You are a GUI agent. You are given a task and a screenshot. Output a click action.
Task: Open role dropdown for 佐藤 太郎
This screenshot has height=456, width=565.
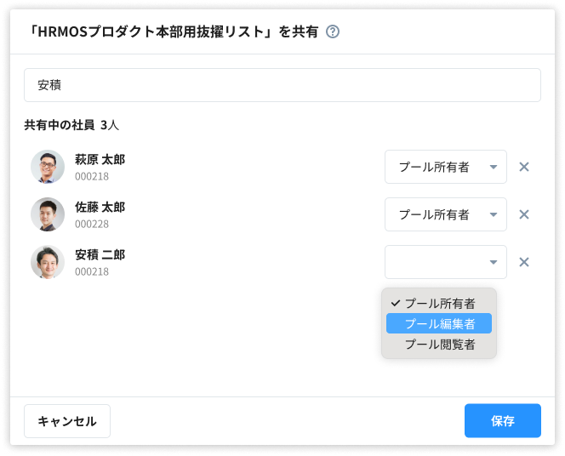click(445, 214)
